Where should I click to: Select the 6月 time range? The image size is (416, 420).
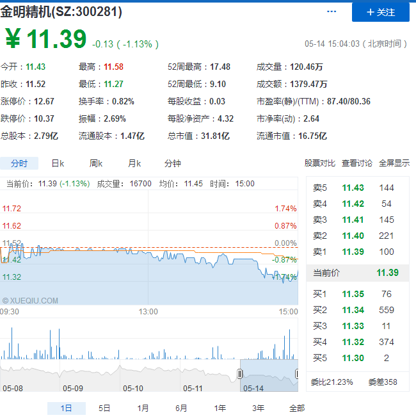click(181, 408)
